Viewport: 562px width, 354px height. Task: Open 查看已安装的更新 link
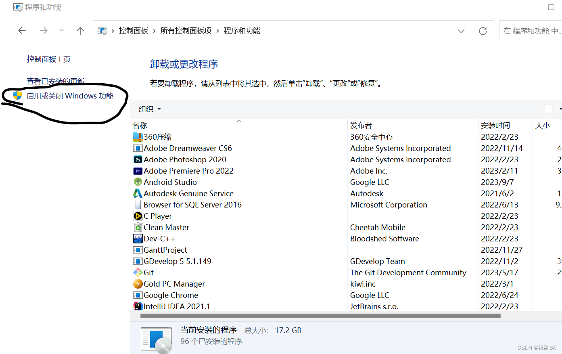click(x=56, y=81)
